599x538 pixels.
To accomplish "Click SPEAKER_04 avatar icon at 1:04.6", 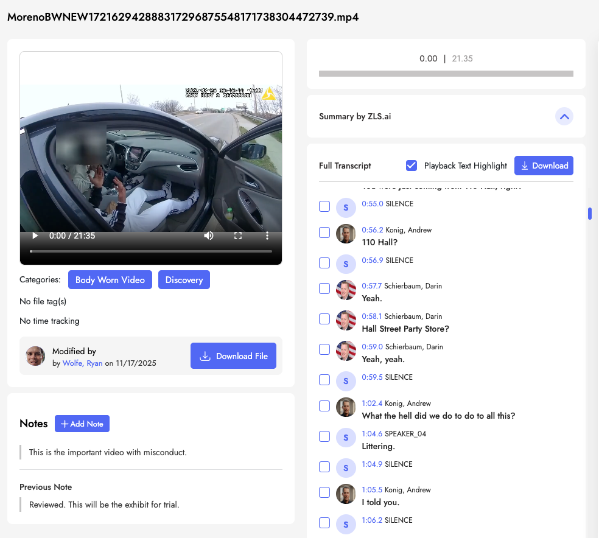I will coord(346,438).
